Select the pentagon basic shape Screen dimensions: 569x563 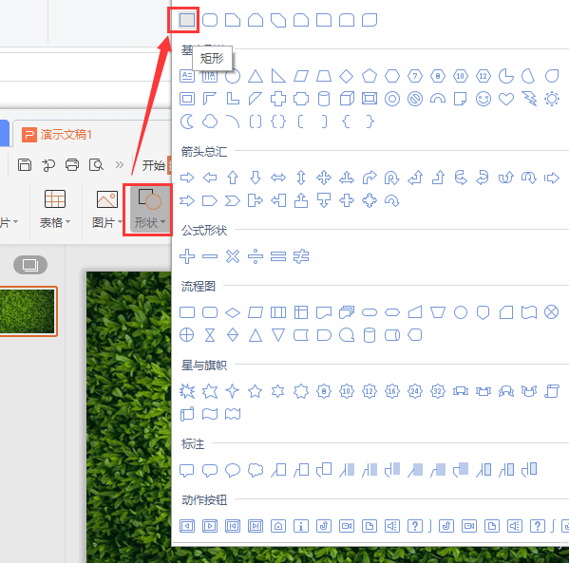click(x=370, y=76)
